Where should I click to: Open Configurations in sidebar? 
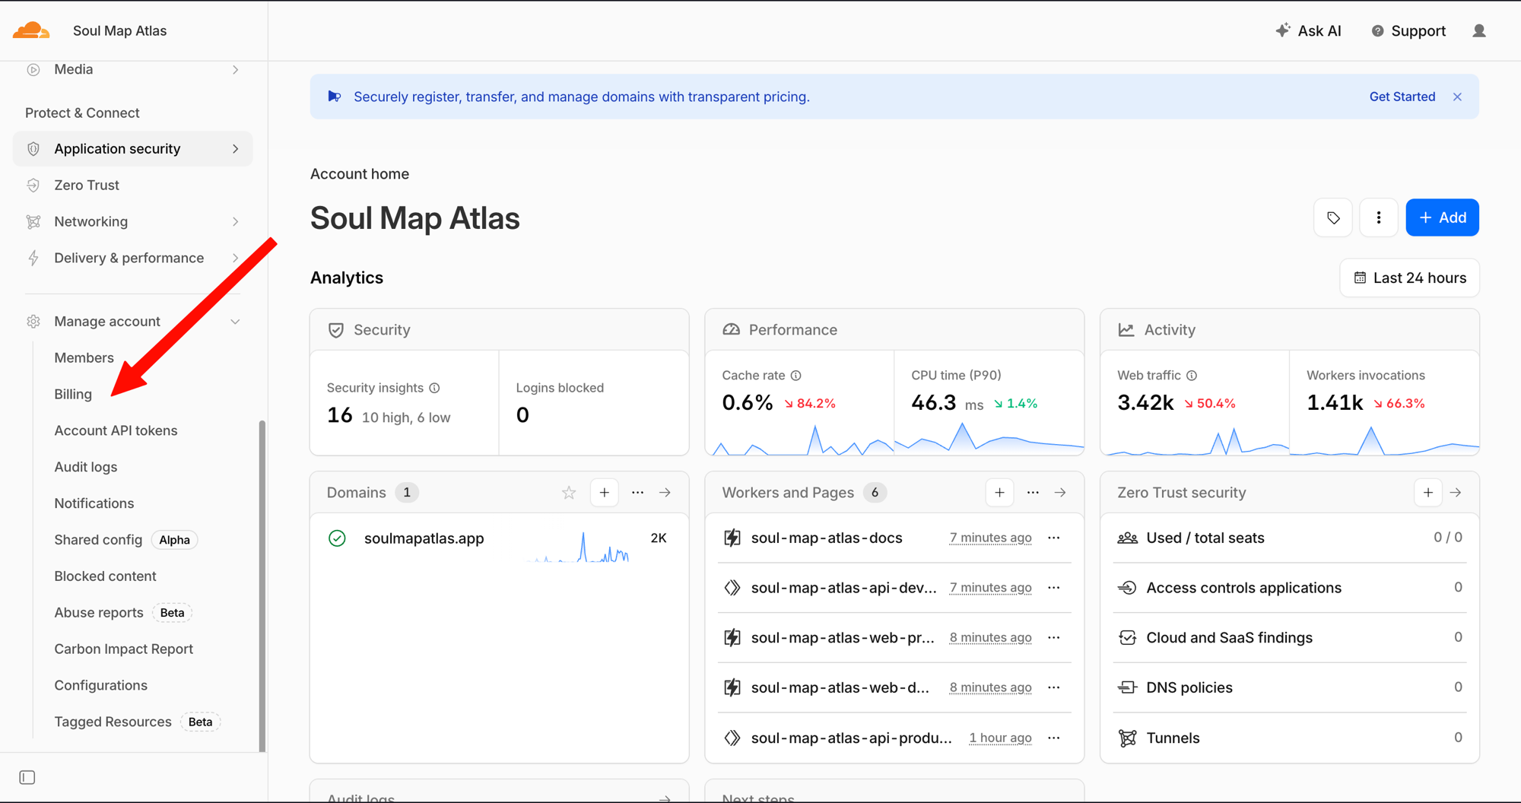[x=101, y=686]
